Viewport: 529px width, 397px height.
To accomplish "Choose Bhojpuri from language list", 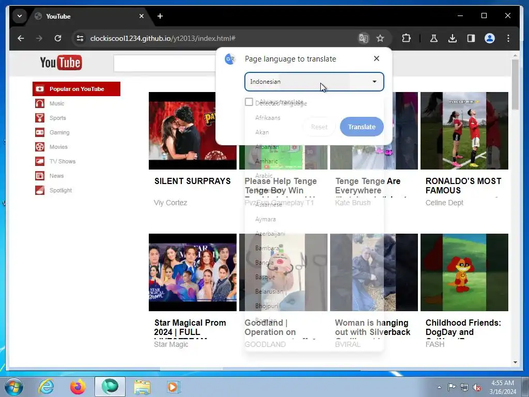I will [x=267, y=306].
